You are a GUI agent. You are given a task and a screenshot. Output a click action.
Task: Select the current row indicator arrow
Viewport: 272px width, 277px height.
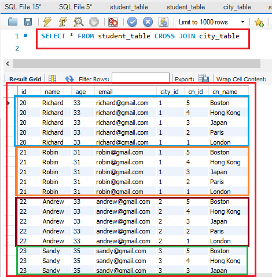click(9, 103)
